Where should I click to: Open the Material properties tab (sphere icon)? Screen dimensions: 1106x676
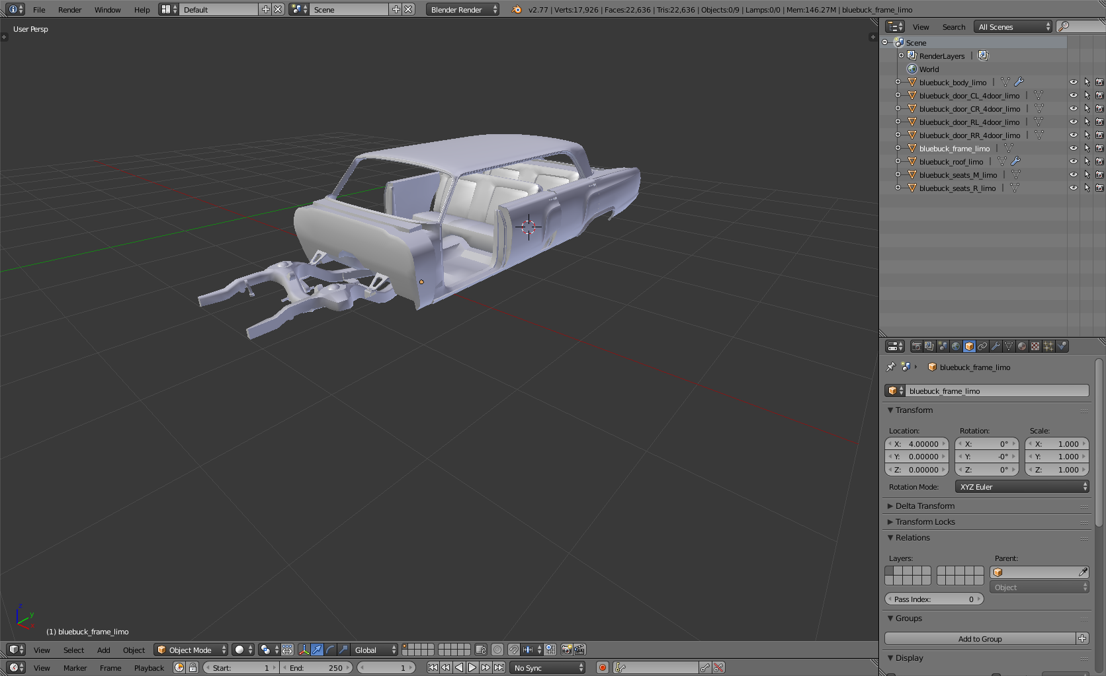(x=1022, y=346)
